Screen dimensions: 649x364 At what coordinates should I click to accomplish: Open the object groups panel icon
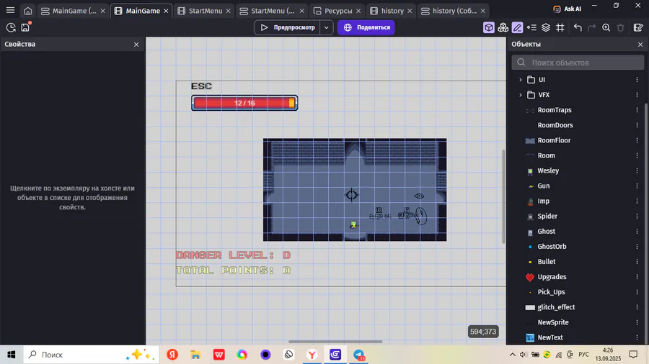click(503, 27)
